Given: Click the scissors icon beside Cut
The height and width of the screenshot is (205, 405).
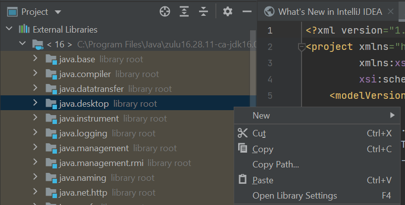Looking at the screenshot, I should pos(243,133).
